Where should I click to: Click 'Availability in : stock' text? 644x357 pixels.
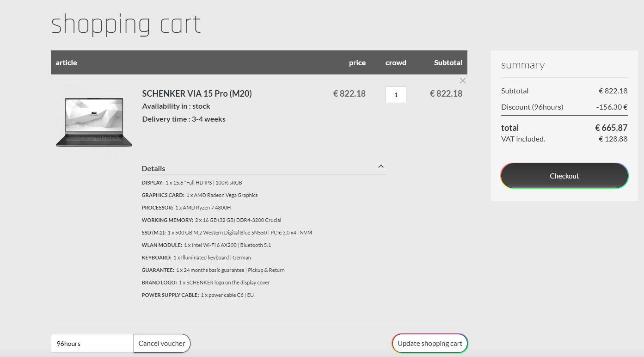pos(176,106)
